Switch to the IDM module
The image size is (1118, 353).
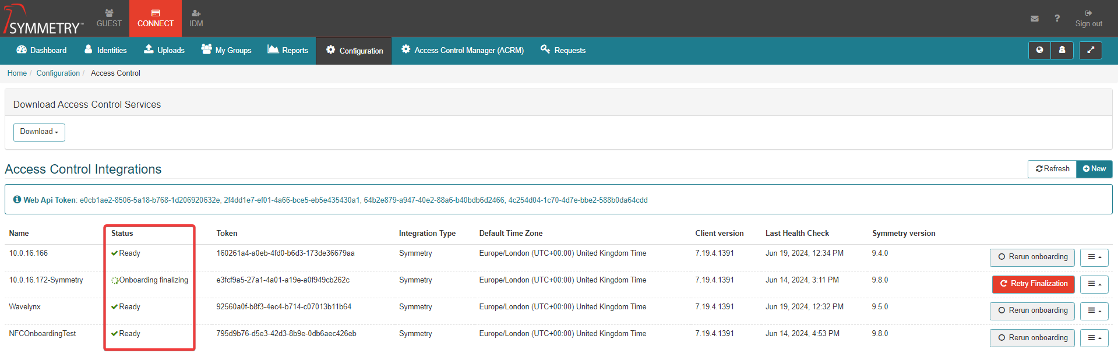pos(196,19)
